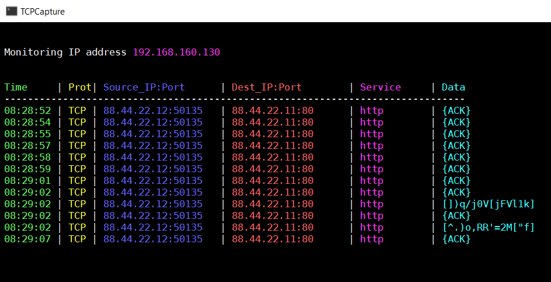
Task: Click the Prot column header
Action: (x=80, y=87)
